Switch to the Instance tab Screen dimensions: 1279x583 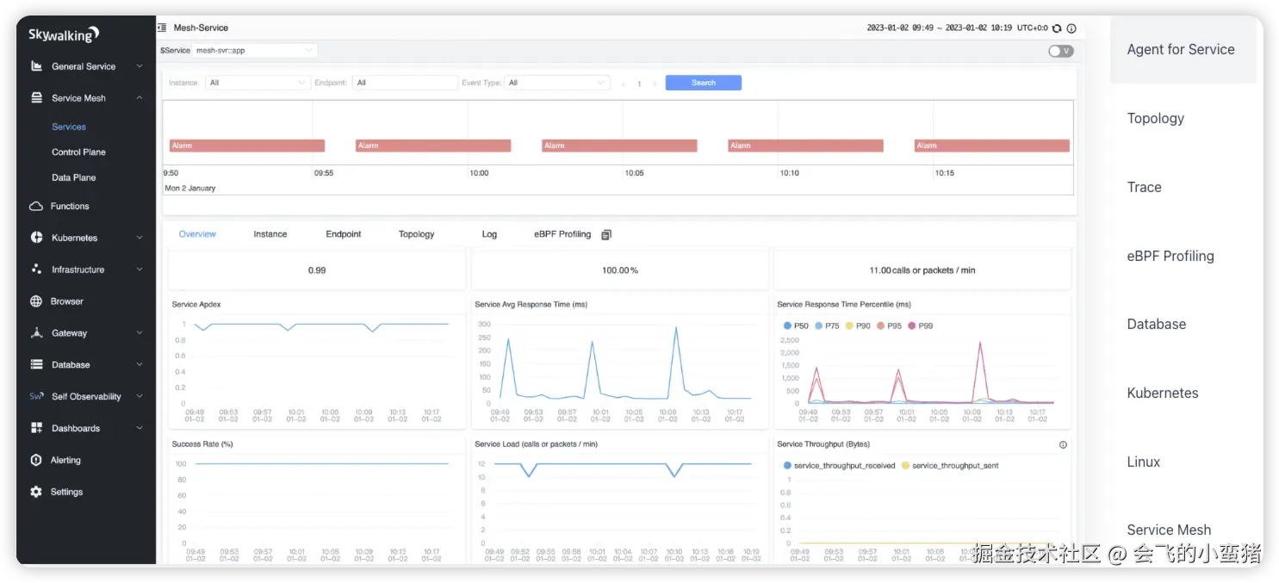pyautogui.click(x=270, y=234)
